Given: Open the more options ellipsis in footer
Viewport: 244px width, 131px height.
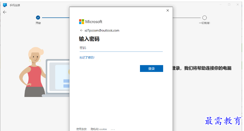Looking at the screenshot, I should [113, 129].
